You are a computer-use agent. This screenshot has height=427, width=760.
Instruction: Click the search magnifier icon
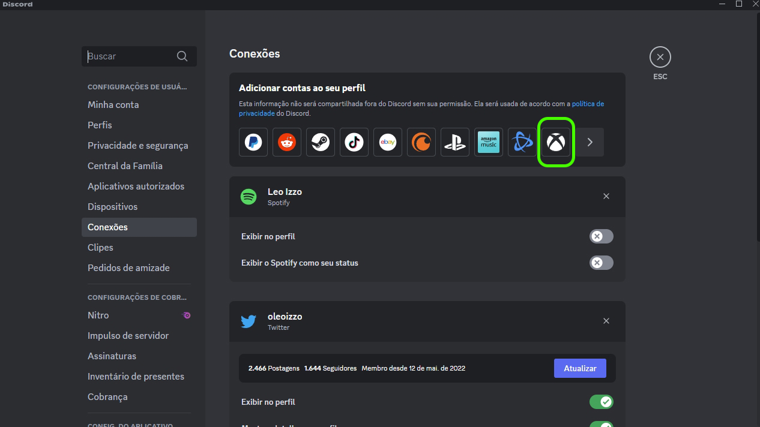point(182,56)
